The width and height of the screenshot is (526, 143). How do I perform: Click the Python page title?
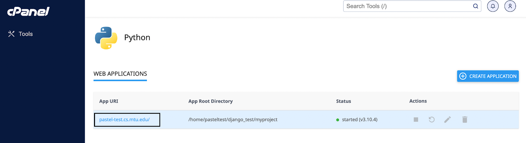[x=137, y=37]
